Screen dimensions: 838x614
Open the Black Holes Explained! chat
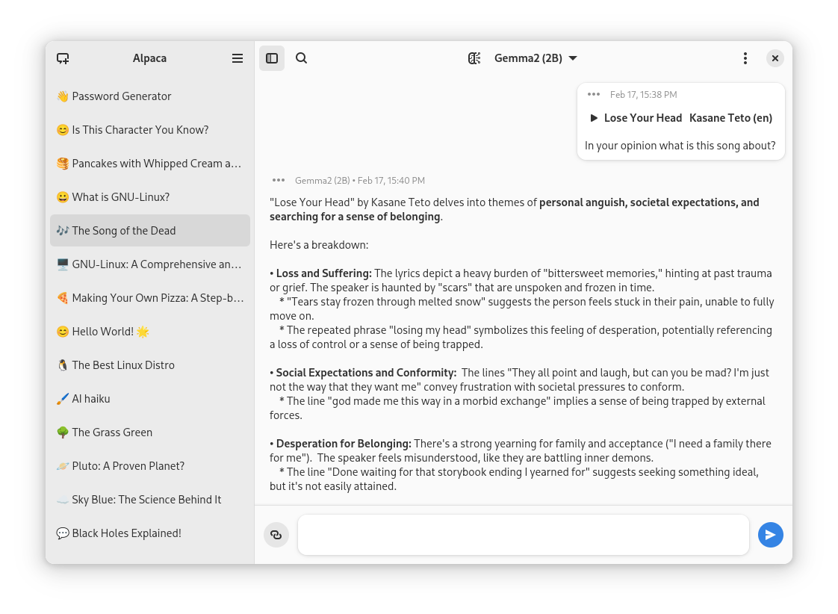point(150,534)
